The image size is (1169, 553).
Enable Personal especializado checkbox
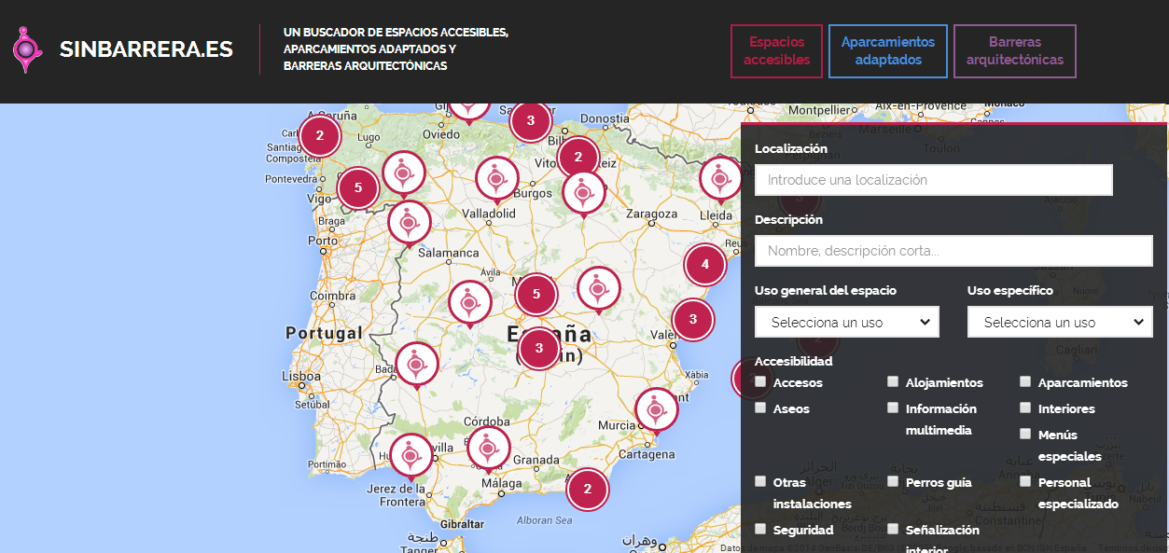click(x=1025, y=482)
